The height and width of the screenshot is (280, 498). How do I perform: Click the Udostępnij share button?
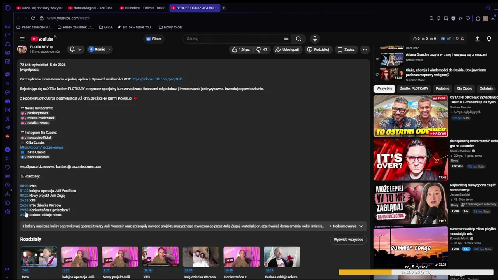click(x=287, y=50)
